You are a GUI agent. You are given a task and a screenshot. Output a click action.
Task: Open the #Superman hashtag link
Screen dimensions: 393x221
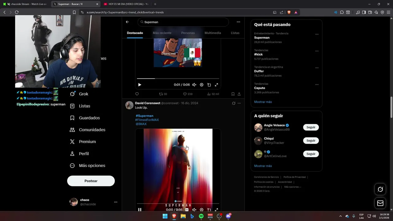point(144,116)
